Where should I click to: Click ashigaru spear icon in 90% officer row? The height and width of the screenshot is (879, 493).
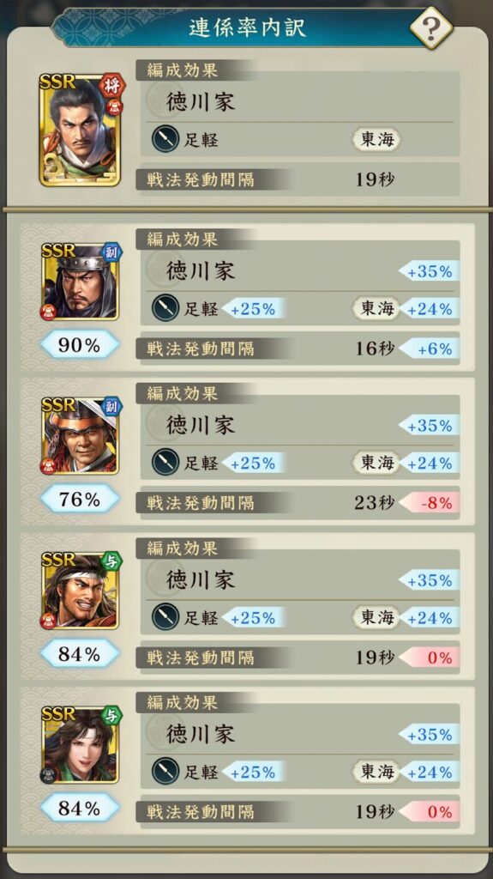tap(165, 308)
